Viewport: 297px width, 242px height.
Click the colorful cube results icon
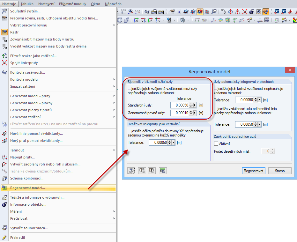pyautogui.click(x=228, y=20)
